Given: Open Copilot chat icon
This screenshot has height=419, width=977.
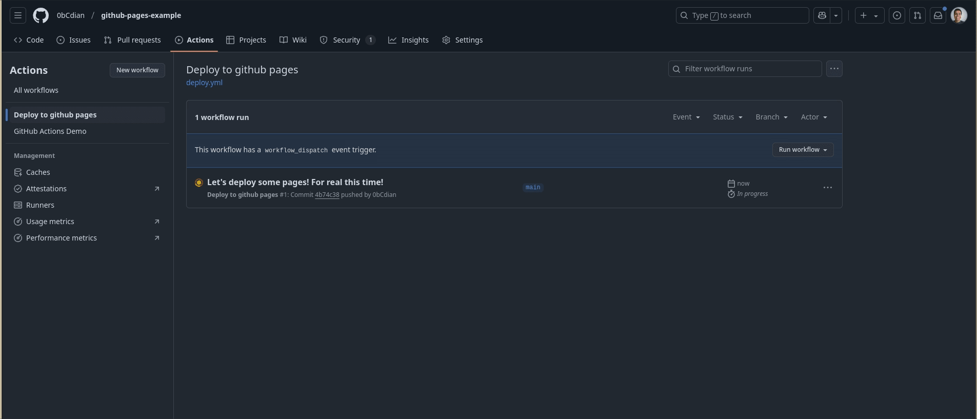Looking at the screenshot, I should [822, 15].
